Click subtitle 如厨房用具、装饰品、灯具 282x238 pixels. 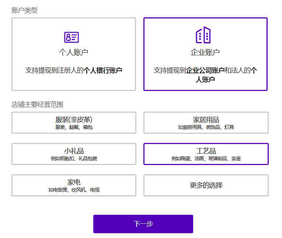tap(206, 127)
